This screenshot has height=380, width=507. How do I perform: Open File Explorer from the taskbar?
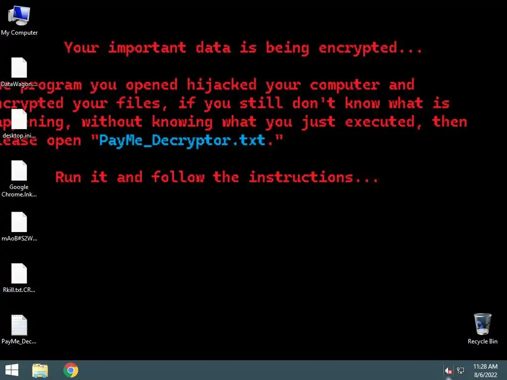click(x=40, y=370)
